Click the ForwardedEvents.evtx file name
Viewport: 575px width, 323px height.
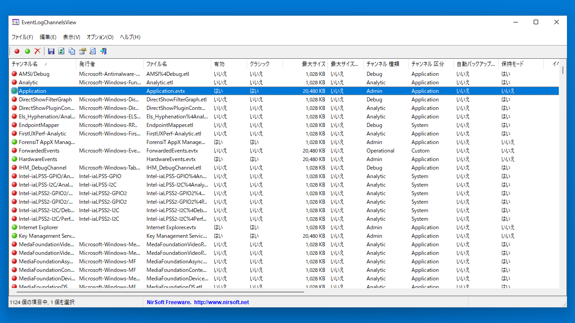[172, 151]
